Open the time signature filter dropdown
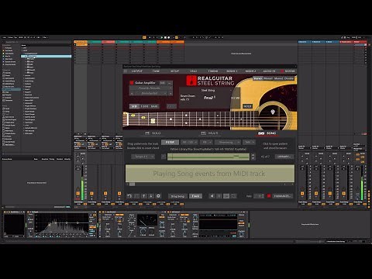 click(x=206, y=142)
